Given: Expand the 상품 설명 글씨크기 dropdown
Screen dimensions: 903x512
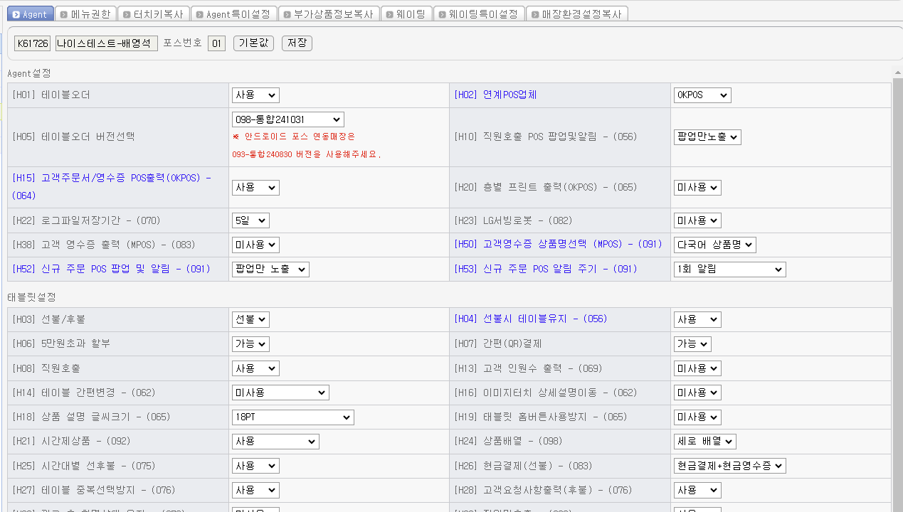Looking at the screenshot, I should [x=292, y=417].
